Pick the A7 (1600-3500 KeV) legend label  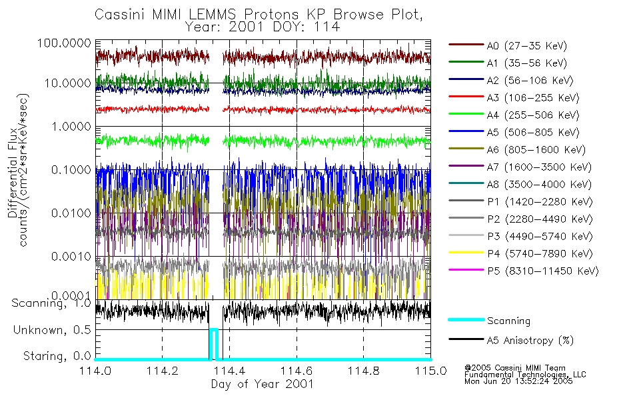(539, 167)
